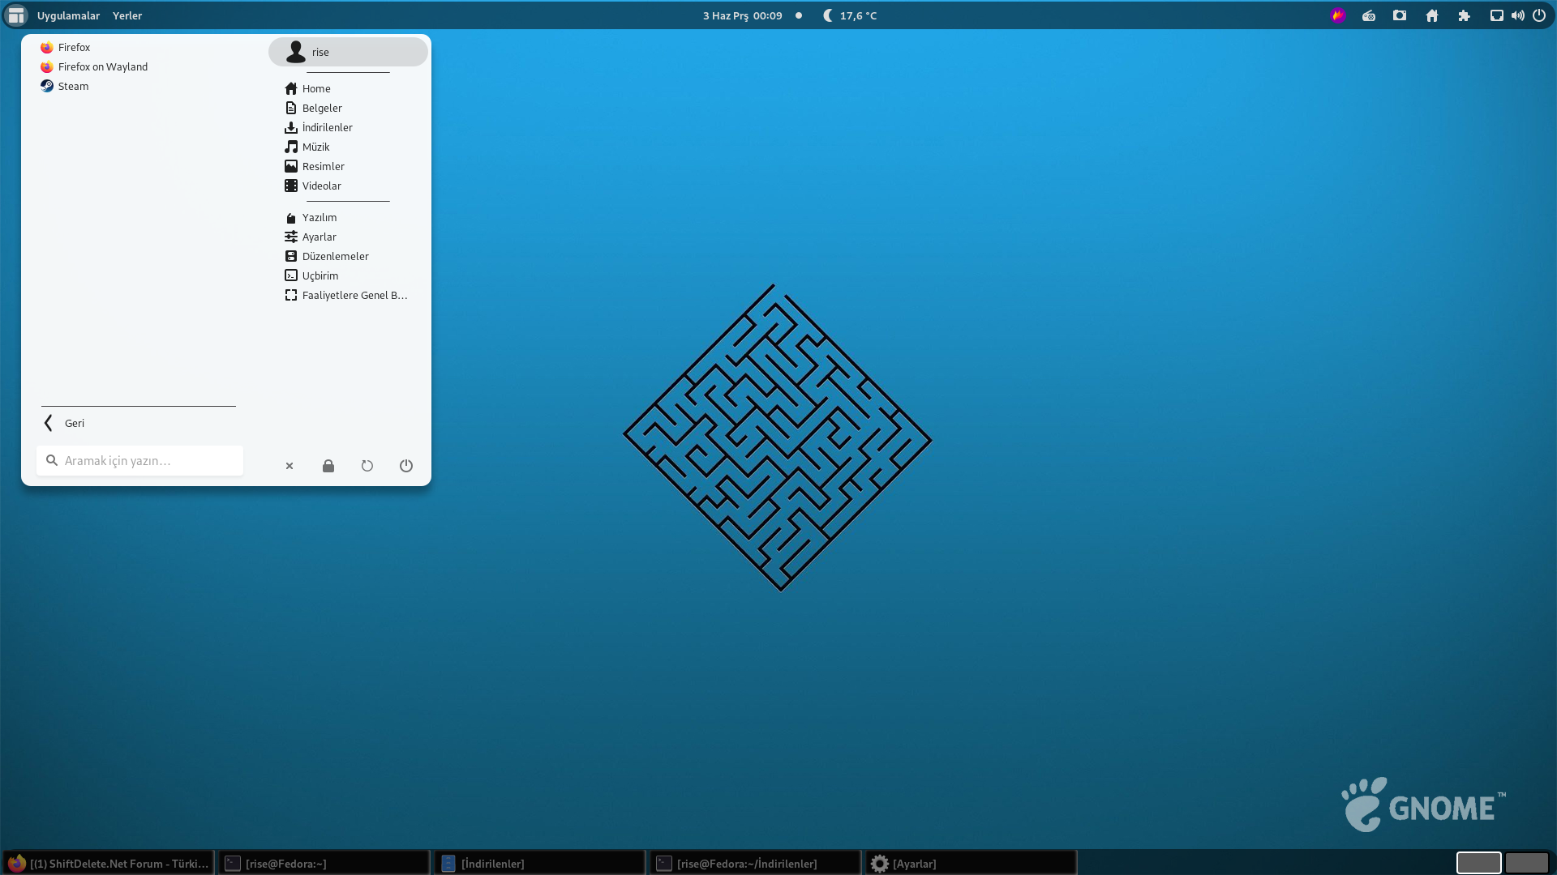
Task: Open the Home folder shortcut
Action: click(348, 88)
